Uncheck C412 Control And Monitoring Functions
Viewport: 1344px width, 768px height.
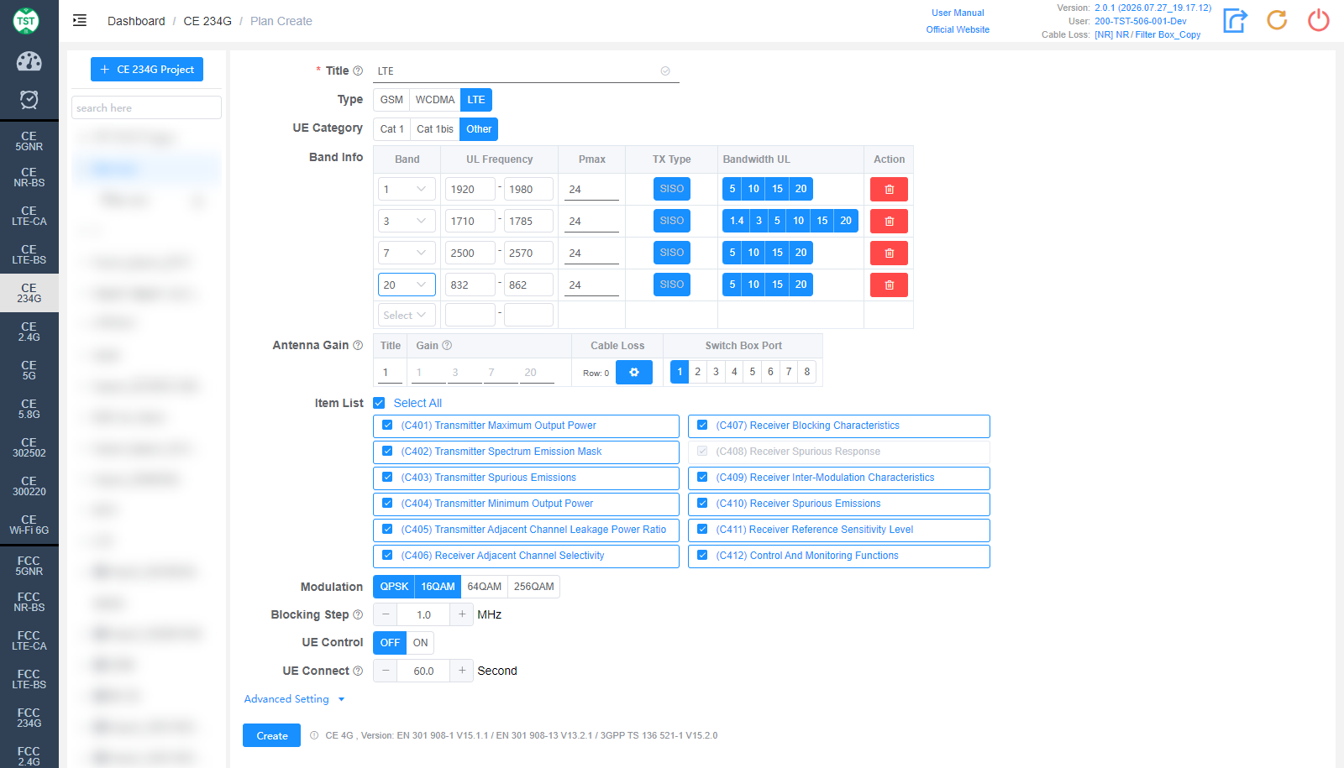pos(702,556)
